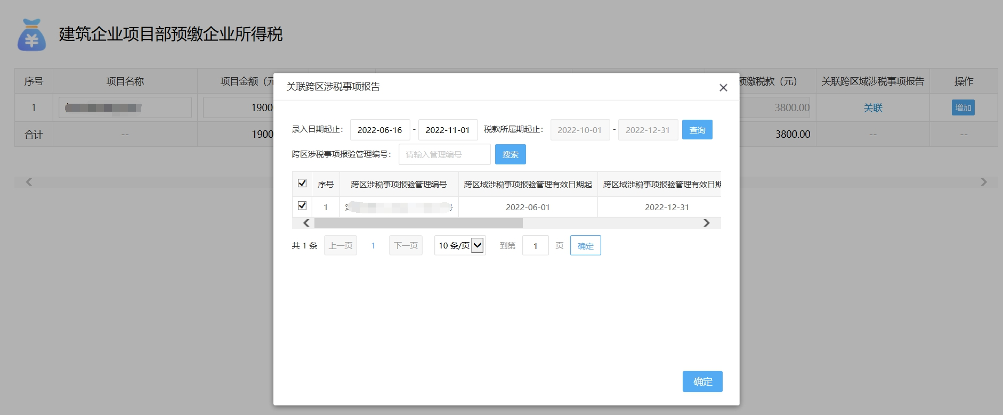Click left arrow of background page scrollbar
Viewport: 1003px width, 415px height.
click(29, 182)
